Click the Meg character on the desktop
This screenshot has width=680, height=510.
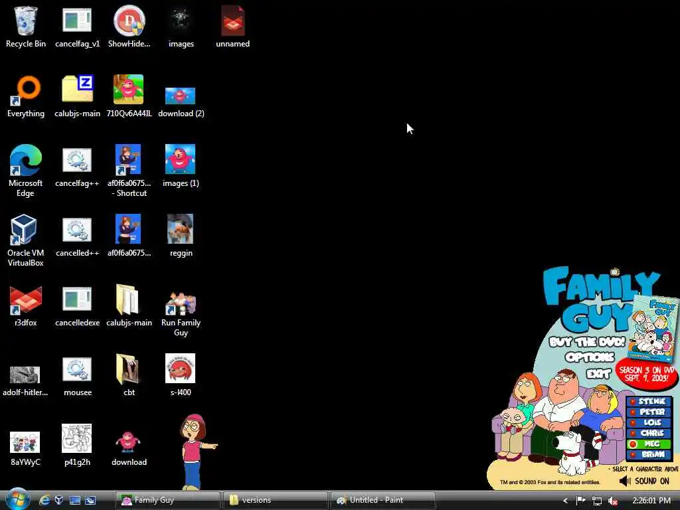point(193,452)
